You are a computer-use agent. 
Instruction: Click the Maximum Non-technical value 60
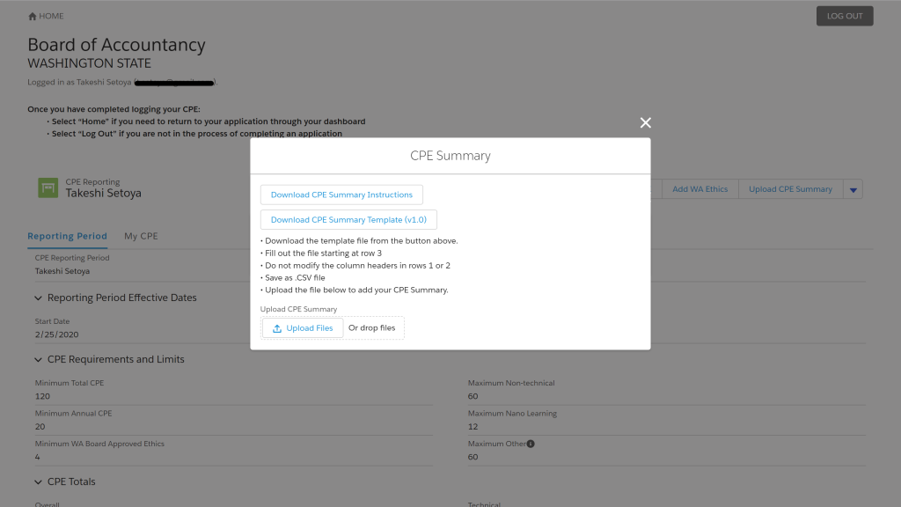coord(472,396)
